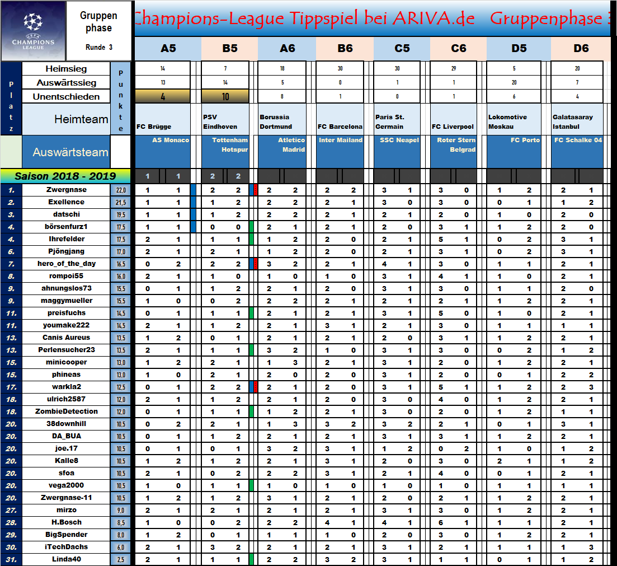Click player name Zwergnase-11
Screen dimensions: 617x566
[x=66, y=498]
